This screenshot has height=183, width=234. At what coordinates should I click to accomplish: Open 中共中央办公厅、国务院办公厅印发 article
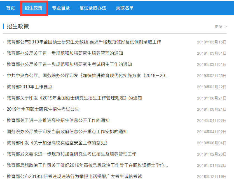click(x=88, y=76)
